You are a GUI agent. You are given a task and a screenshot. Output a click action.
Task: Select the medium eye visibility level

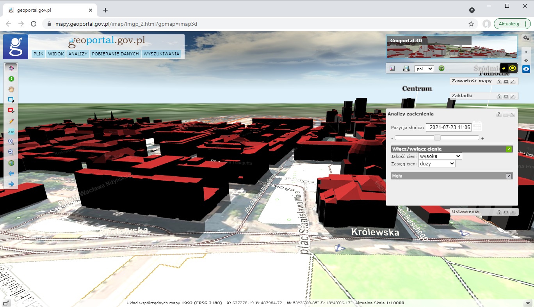[526, 60]
